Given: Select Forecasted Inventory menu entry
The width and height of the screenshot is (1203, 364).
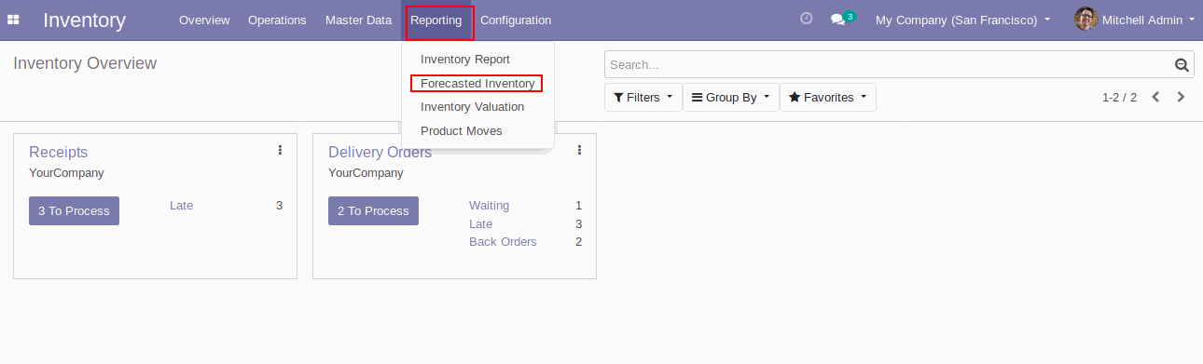Looking at the screenshot, I should (477, 84).
